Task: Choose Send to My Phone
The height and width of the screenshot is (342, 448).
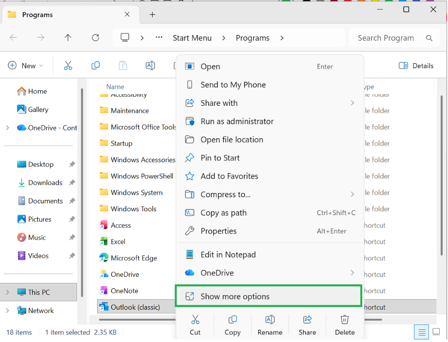Action: (269, 84)
